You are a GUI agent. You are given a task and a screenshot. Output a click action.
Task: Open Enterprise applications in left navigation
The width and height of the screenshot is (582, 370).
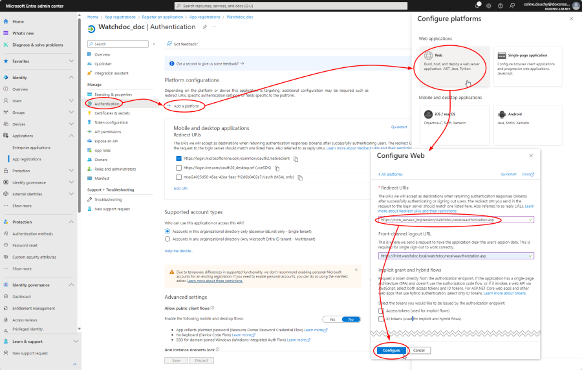(x=31, y=147)
